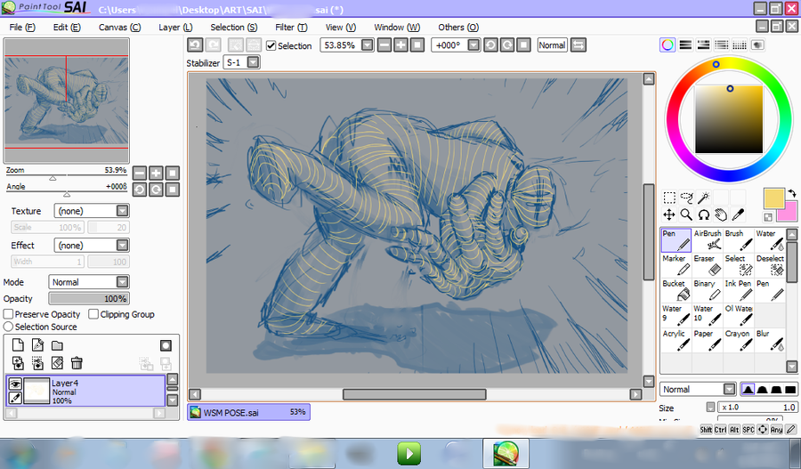
Task: Open the Edit menu
Action: (x=67, y=27)
